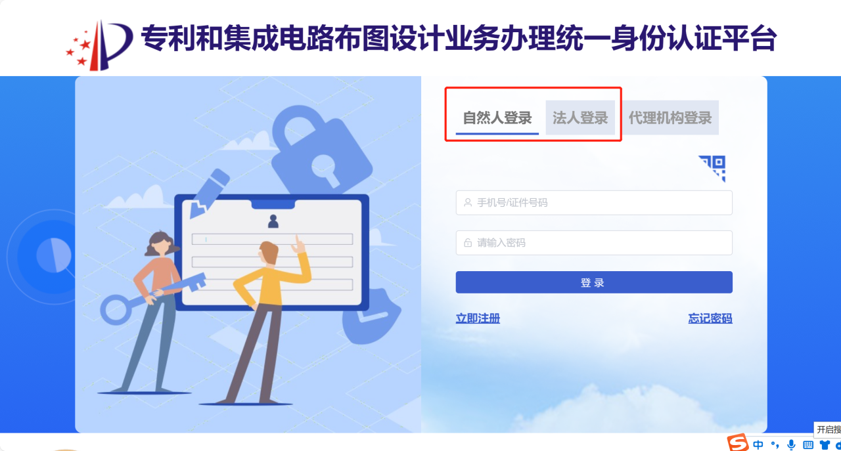This screenshot has width=841, height=451.
Task: Click the user icon in the phone number field
Action: (x=468, y=203)
